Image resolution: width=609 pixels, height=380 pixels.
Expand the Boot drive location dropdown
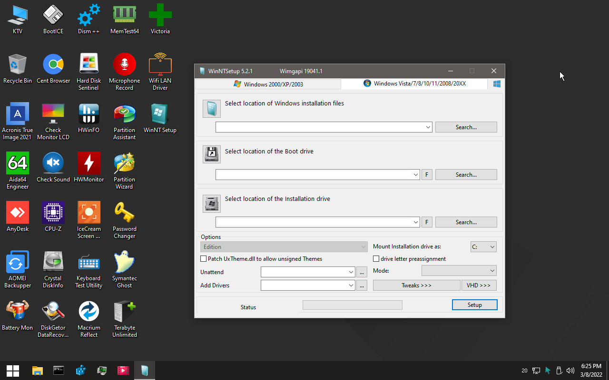pos(415,175)
